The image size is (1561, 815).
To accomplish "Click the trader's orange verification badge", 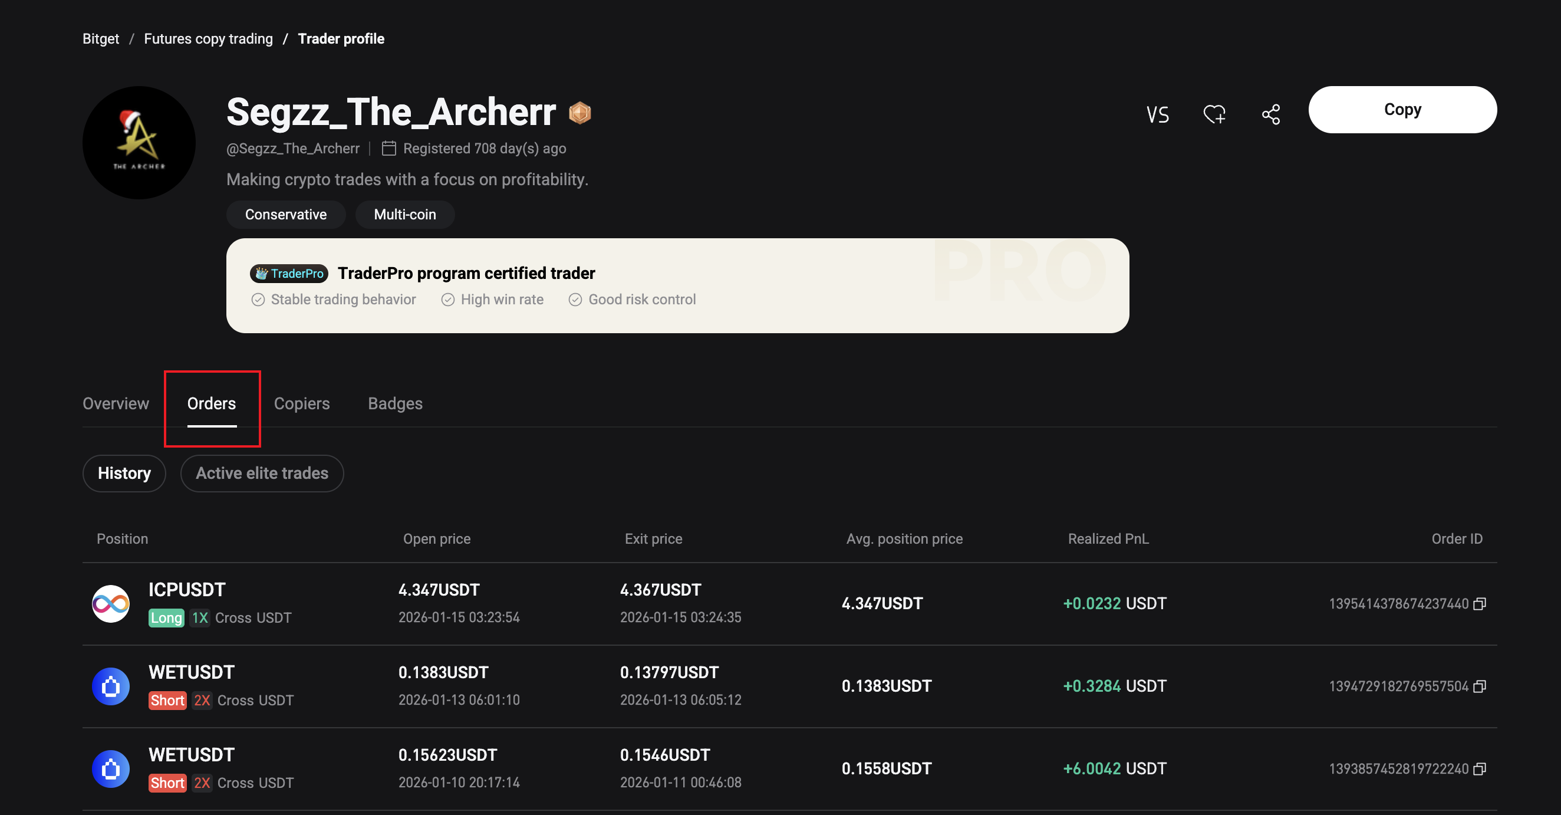I will [x=580, y=113].
